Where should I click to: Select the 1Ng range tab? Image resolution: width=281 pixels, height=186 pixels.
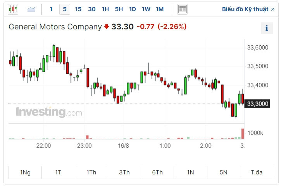[x=25, y=172]
